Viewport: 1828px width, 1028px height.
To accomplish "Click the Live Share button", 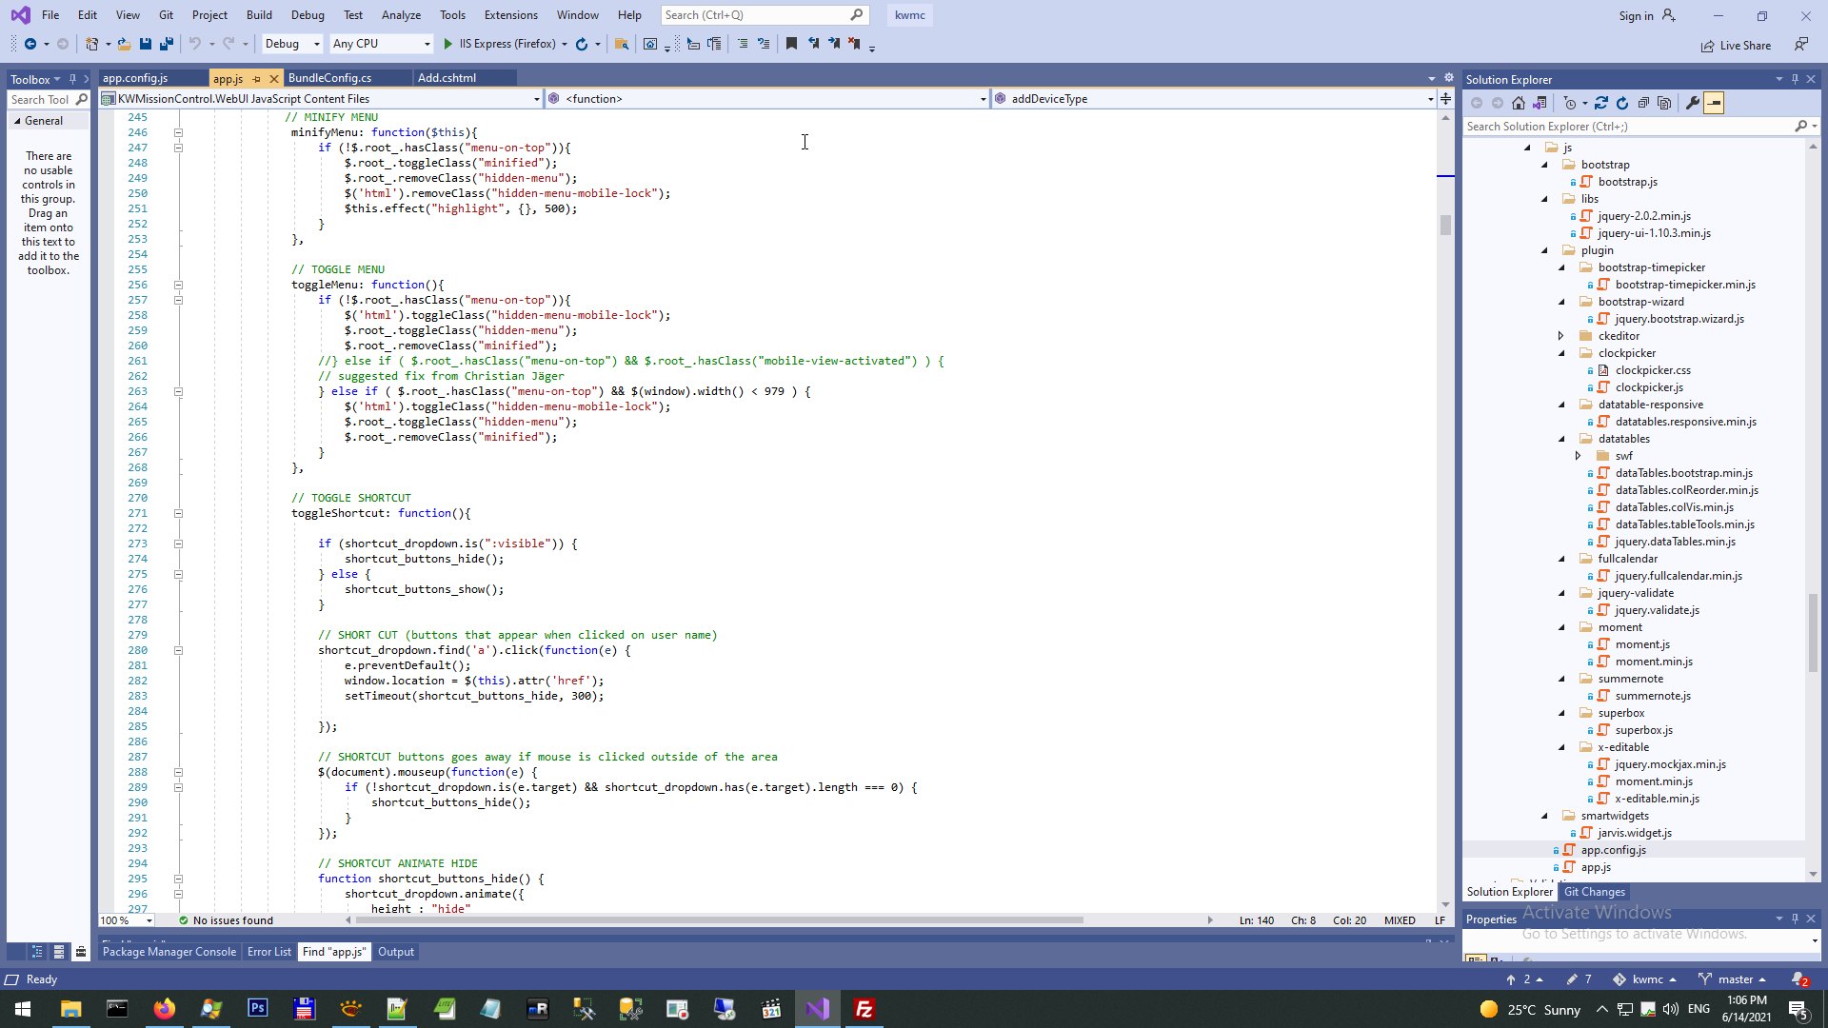I will tap(1737, 46).
